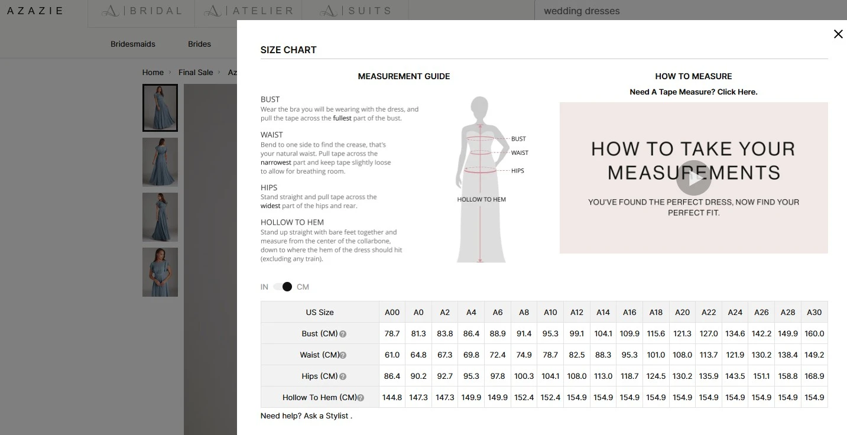Click waist value 72.4 for size A6
Image resolution: width=847 pixels, height=435 pixels.
pos(498,355)
